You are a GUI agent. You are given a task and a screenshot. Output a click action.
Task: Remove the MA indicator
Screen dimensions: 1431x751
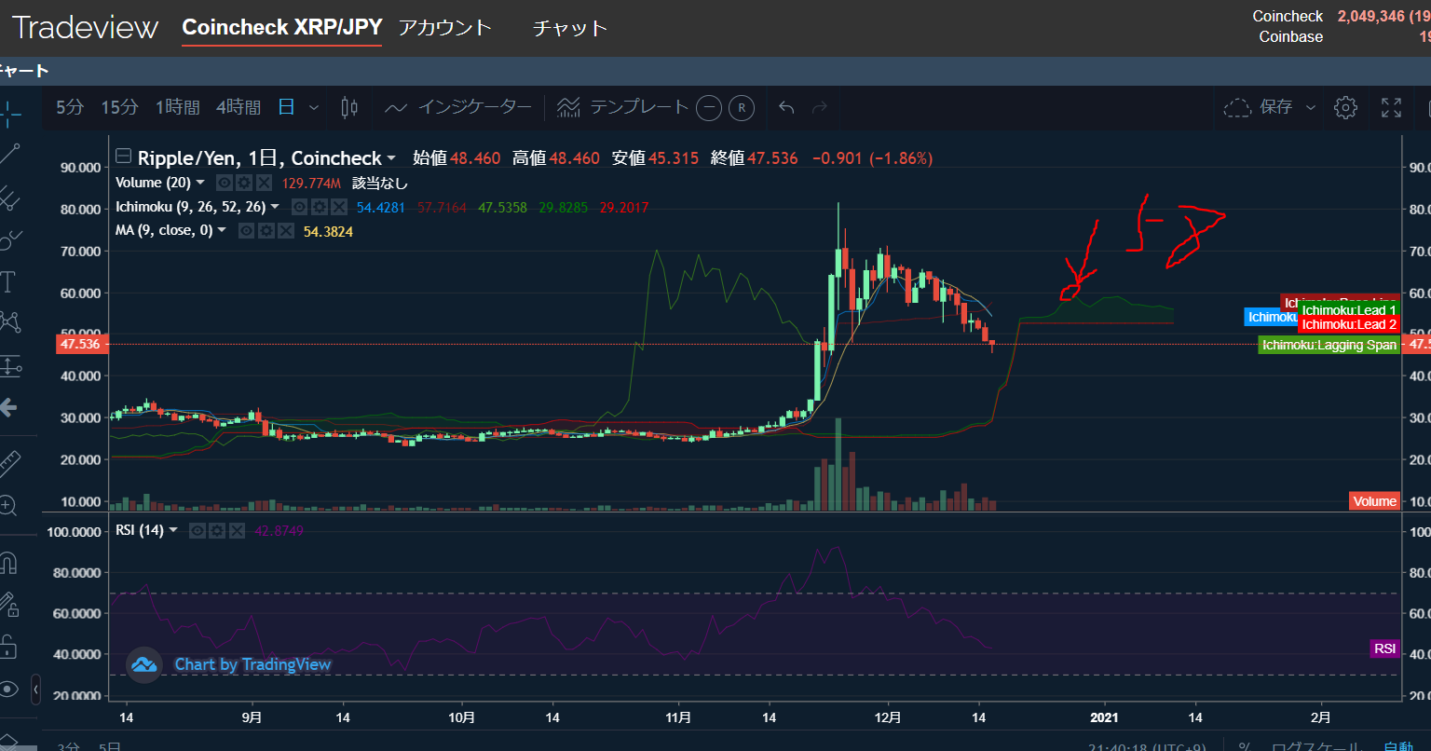[286, 230]
